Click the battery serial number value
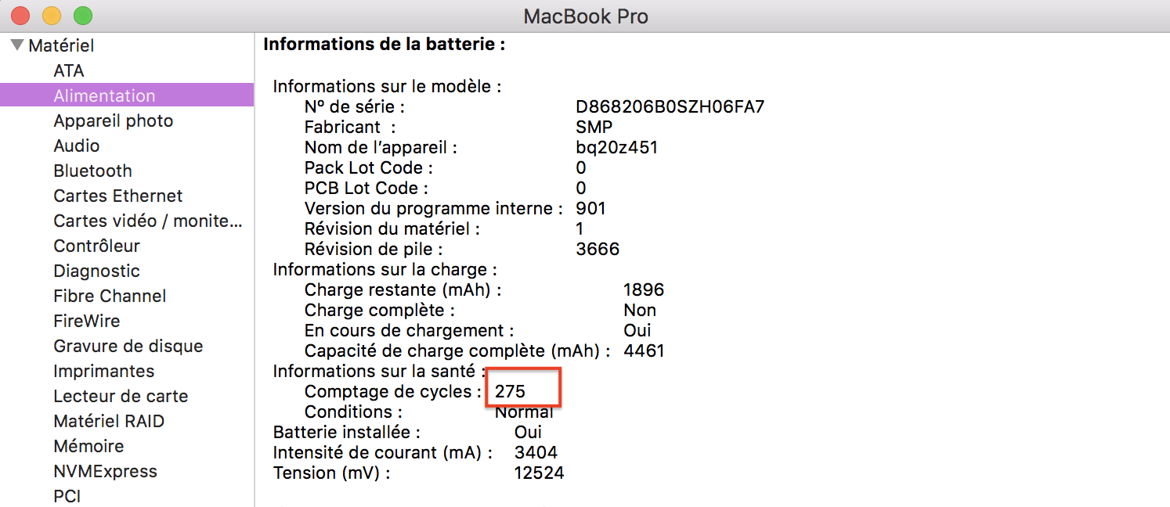 coord(670,106)
